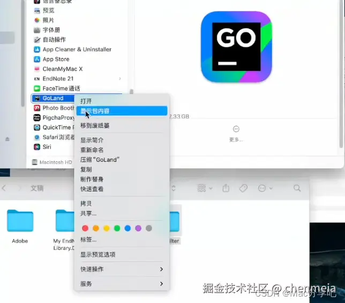Screen dimensions: 345x303
Task: Click the search icon in 文稿 window
Action: tap(297, 188)
